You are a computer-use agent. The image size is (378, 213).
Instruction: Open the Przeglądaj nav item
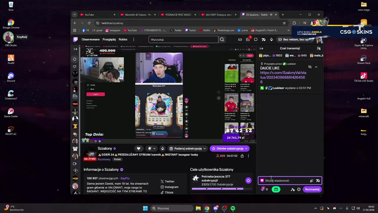109,39
